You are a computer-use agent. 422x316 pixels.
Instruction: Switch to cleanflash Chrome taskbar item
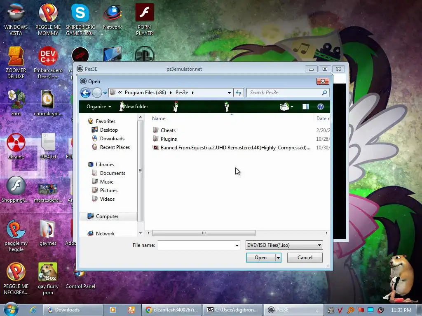click(x=172, y=310)
